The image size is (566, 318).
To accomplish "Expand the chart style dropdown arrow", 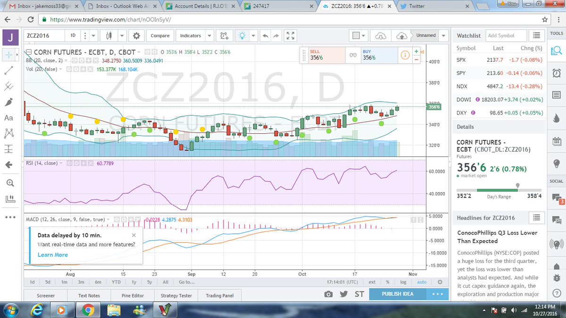I will pos(122,36).
